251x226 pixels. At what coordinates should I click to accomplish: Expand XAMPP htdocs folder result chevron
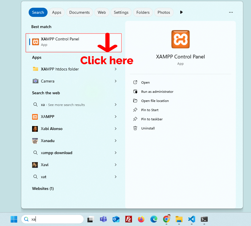click(x=115, y=69)
